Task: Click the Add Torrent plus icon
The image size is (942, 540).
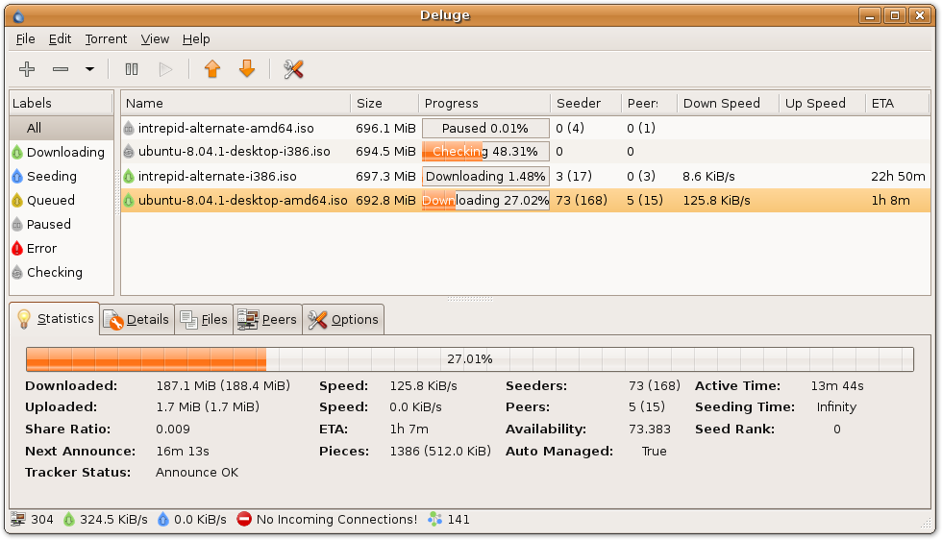Action: coord(27,69)
